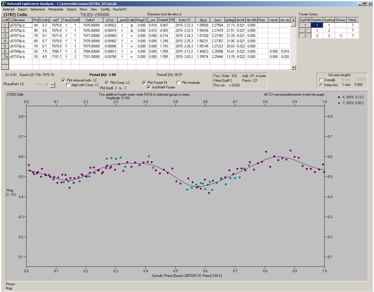Click the p(deg) value 21.73

pos(230,25)
